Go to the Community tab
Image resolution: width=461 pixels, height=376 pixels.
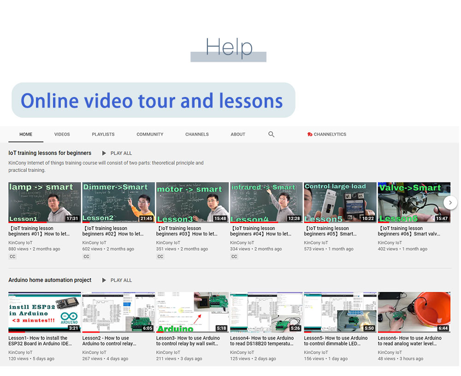tap(150, 134)
